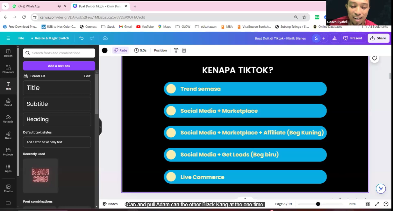Select the yellow circle beside Trend semasa

[x=171, y=89]
